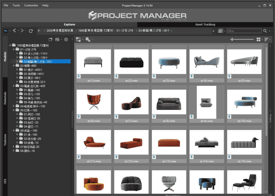Expand the 07-陈设饰品-30 folder
The width and height of the screenshot is (275, 196).
(x=14, y=147)
